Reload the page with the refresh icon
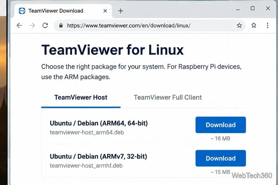Image resolution: width=278 pixels, height=185 pixels. tap(45, 26)
